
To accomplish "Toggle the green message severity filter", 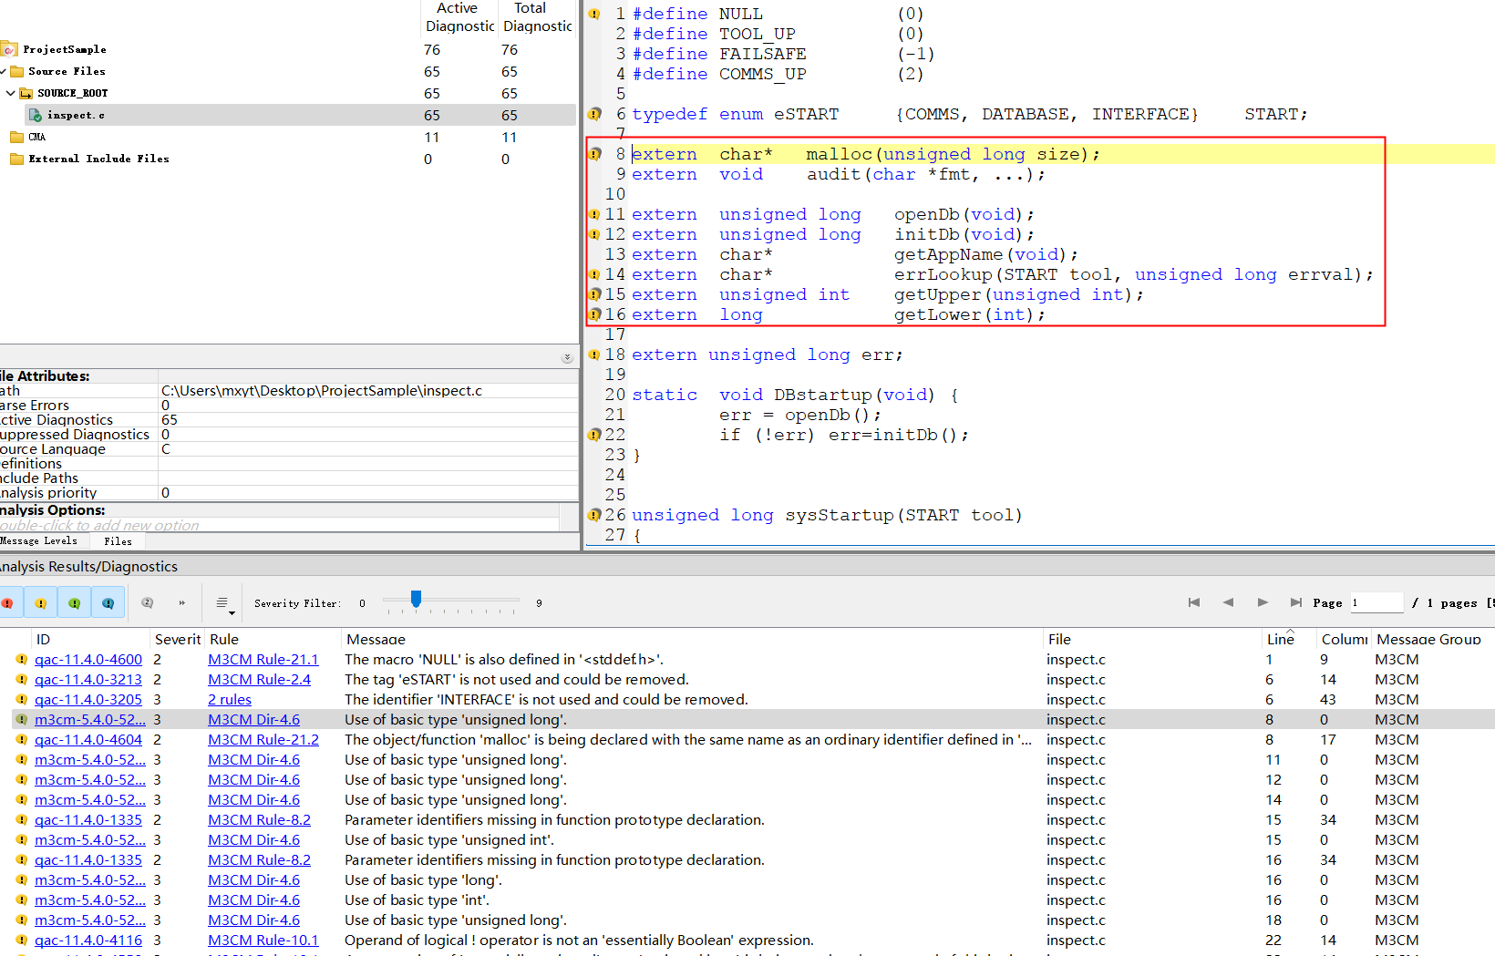I will pyautogui.click(x=75, y=603).
